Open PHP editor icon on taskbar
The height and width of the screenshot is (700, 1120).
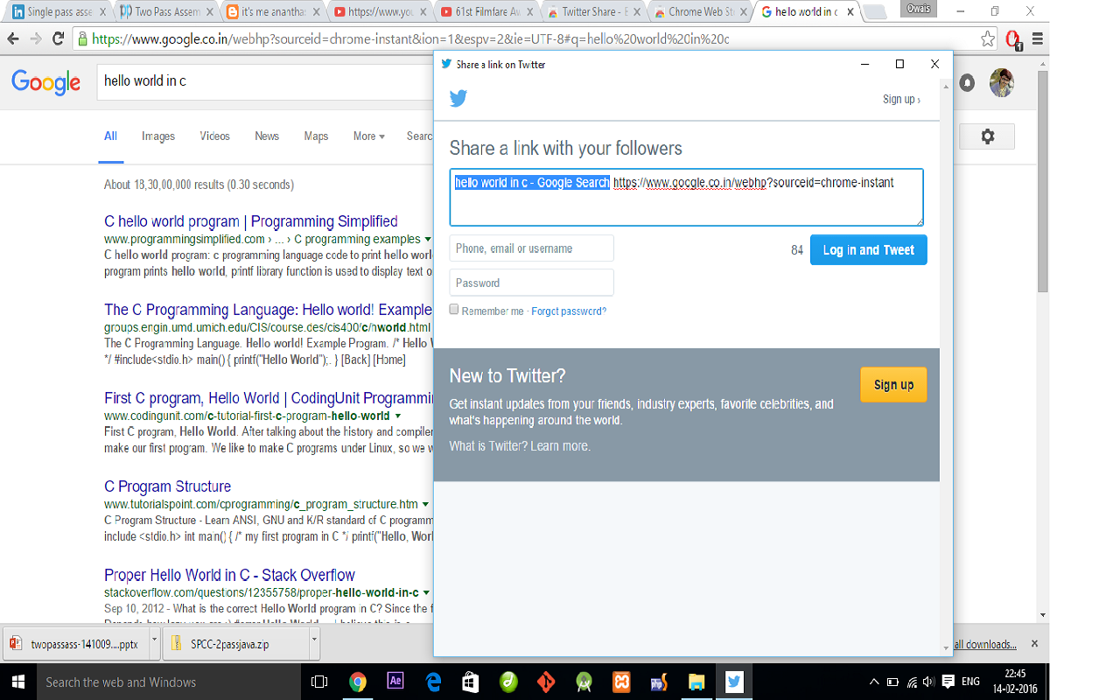tap(659, 682)
